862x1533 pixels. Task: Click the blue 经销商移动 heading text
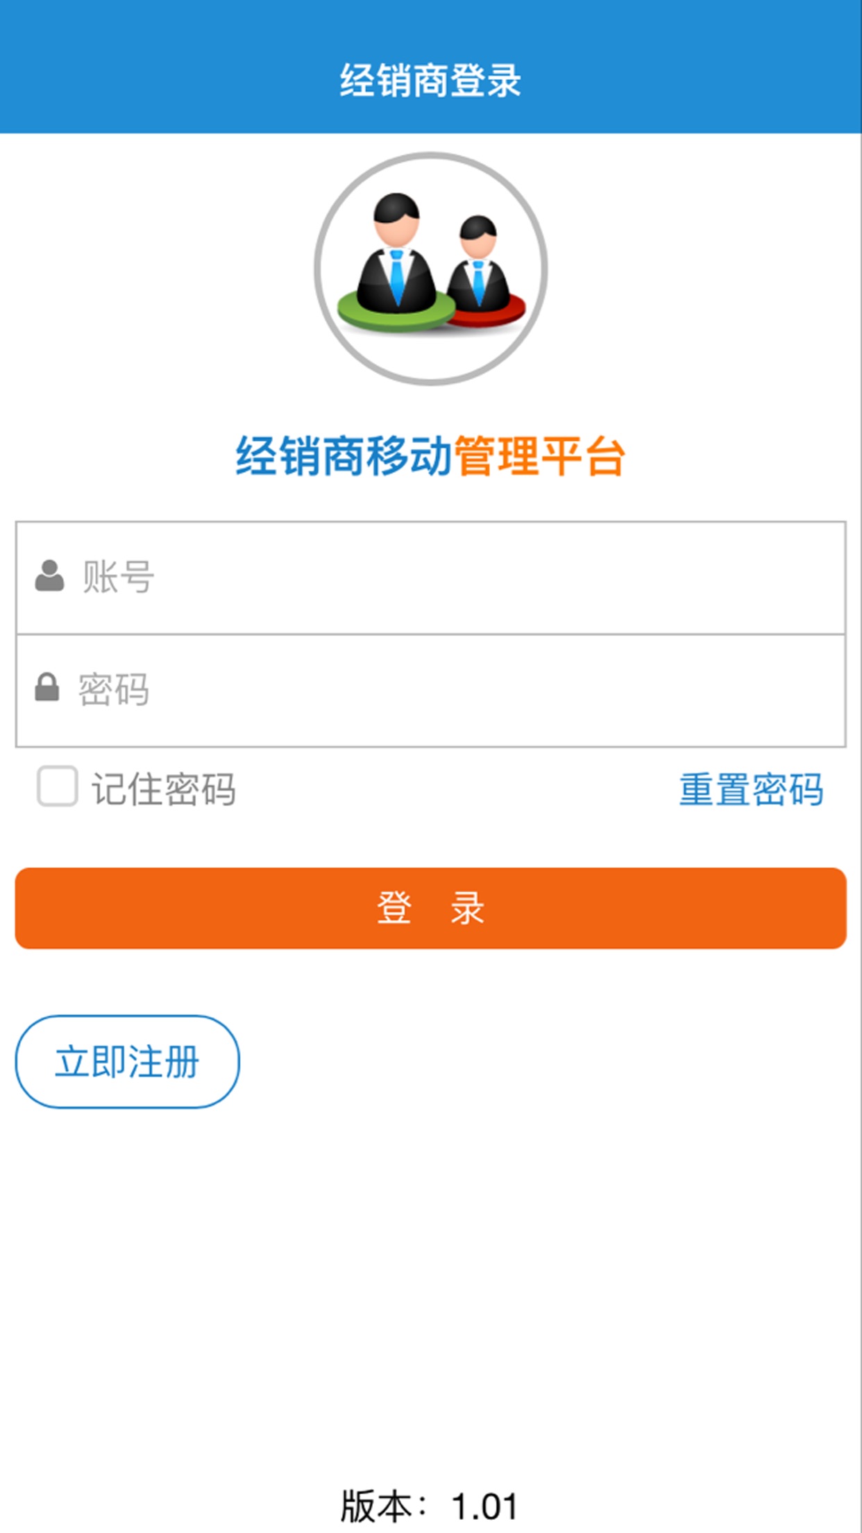(x=344, y=457)
